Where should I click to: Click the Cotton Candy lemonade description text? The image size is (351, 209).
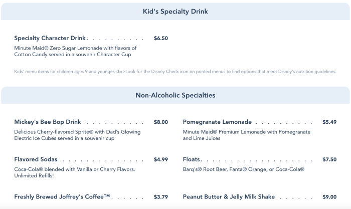pos(75,51)
